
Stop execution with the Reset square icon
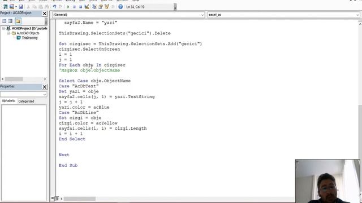click(x=80, y=7)
